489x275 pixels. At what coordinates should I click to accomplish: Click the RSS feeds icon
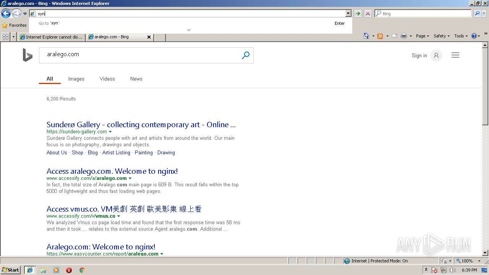coord(380,36)
